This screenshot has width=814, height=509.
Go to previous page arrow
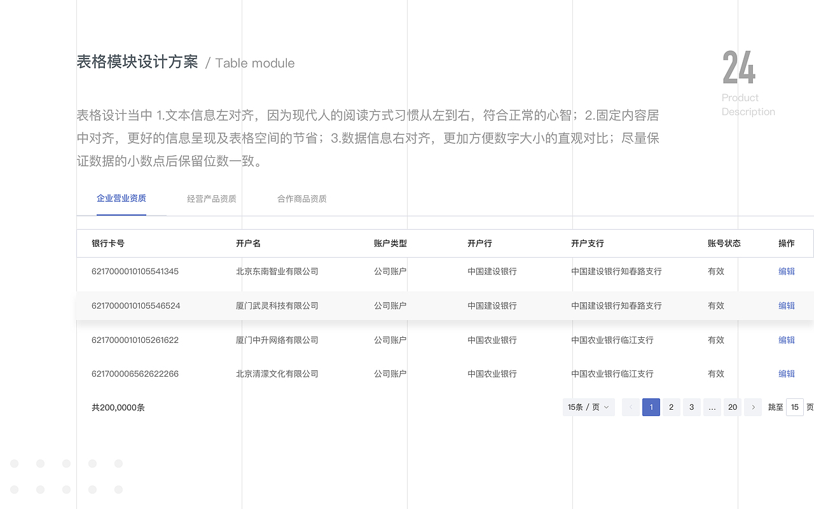[x=631, y=407]
